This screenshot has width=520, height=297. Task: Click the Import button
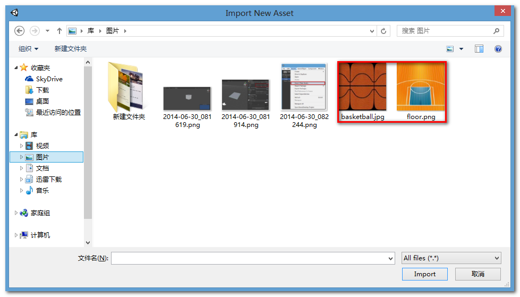[425, 274]
